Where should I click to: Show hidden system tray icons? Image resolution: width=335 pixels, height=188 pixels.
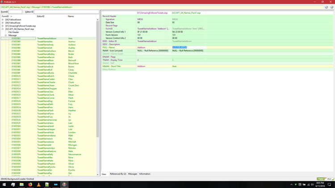(x=291, y=184)
